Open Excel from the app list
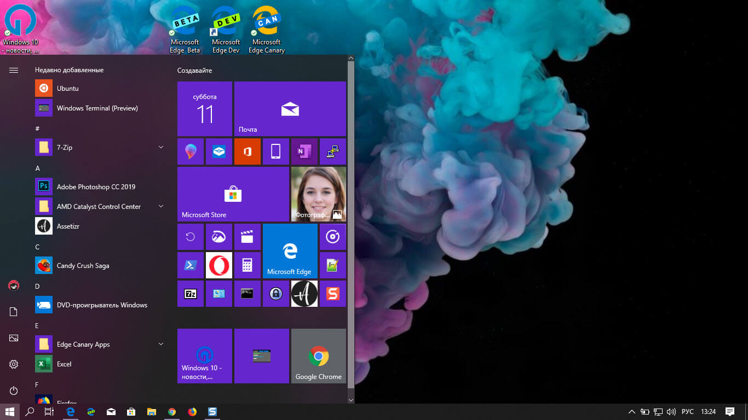Viewport: 748px width, 420px height. click(x=100, y=364)
